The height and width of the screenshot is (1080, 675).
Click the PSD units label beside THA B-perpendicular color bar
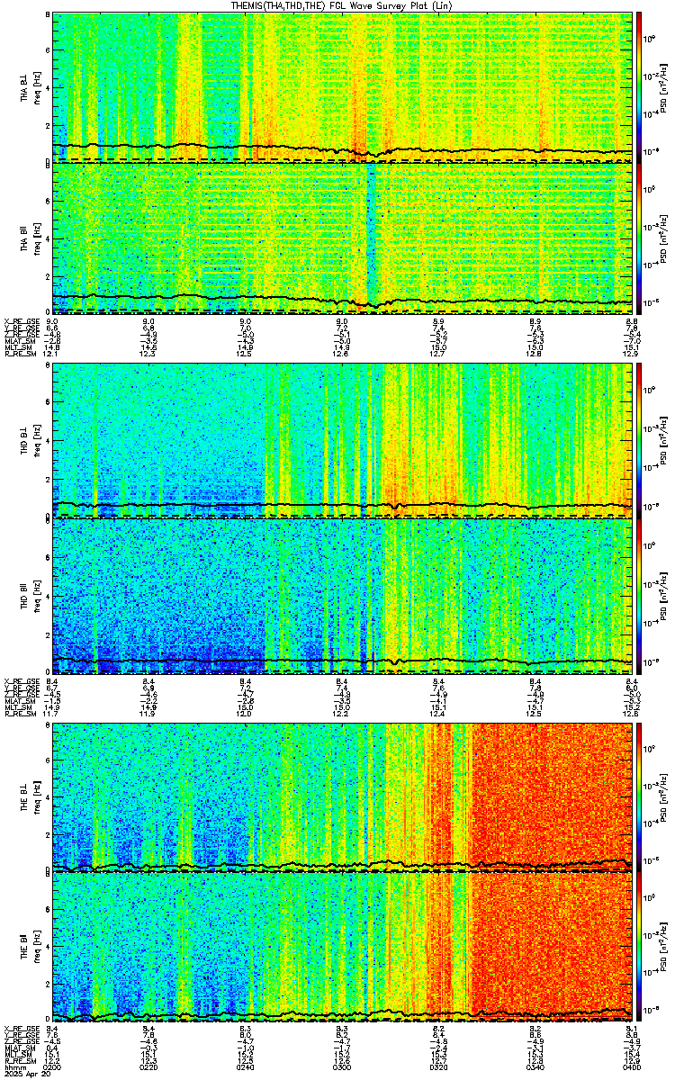(x=661, y=87)
